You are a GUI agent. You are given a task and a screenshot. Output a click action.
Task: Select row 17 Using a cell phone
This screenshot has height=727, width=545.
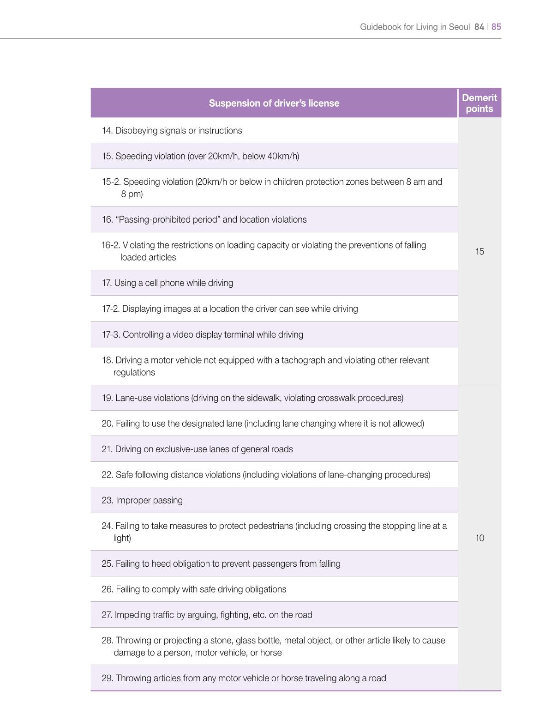(274, 283)
